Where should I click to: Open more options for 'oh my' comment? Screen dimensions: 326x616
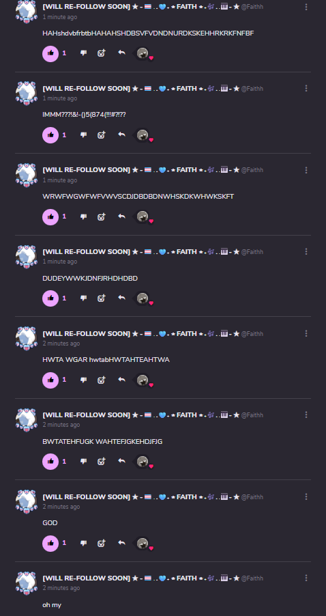[306, 578]
